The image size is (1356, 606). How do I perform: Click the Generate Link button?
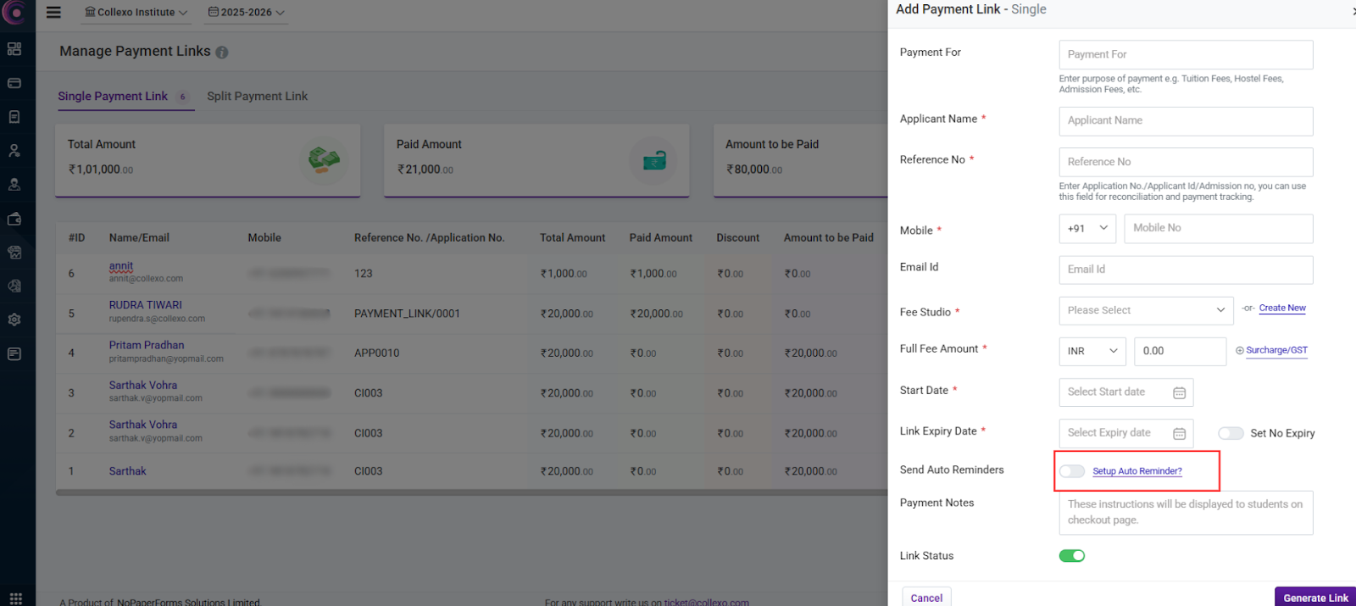coord(1315,598)
